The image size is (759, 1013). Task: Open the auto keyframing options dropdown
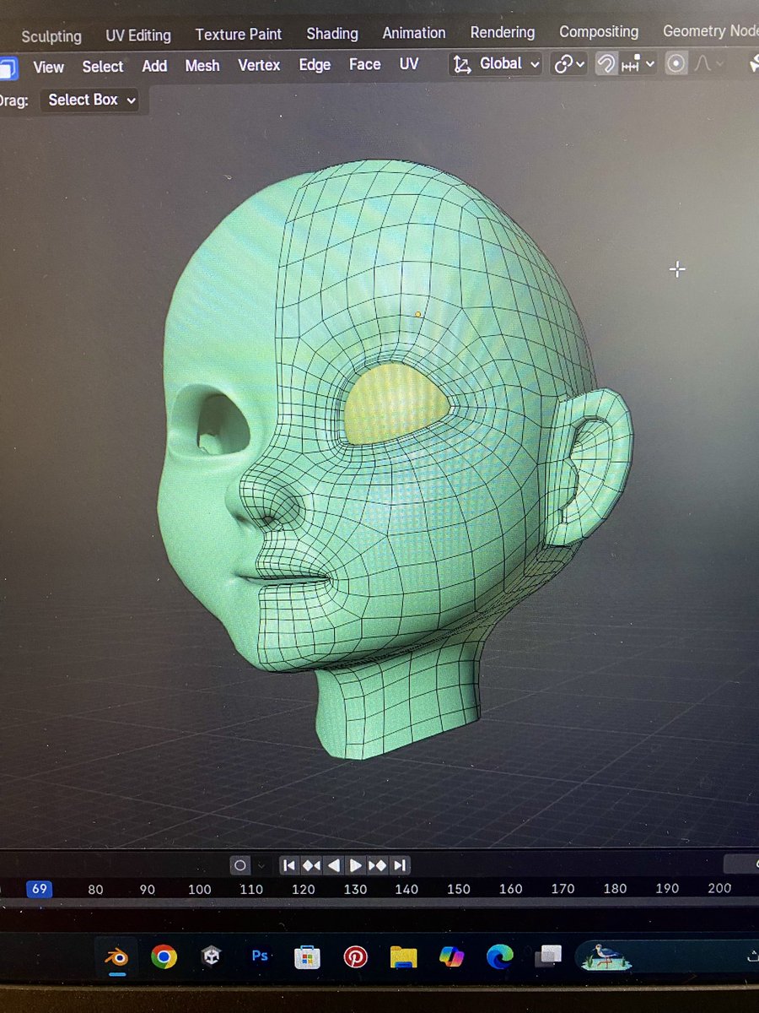pos(261,865)
